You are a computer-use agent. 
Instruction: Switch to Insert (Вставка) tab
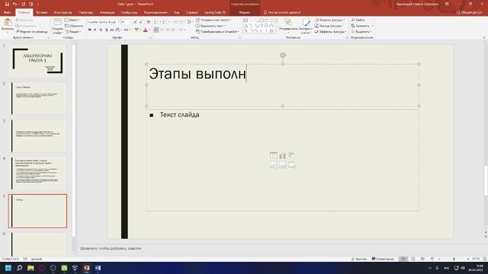pos(42,12)
